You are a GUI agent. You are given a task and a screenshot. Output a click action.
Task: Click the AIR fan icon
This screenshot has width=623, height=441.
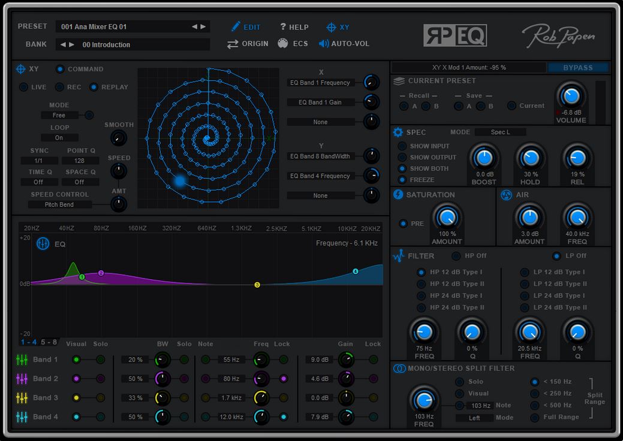506,194
